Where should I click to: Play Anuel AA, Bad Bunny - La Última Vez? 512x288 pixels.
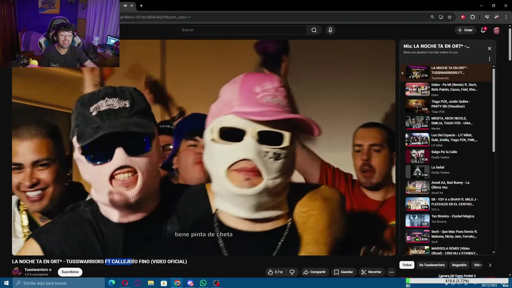pos(446,187)
